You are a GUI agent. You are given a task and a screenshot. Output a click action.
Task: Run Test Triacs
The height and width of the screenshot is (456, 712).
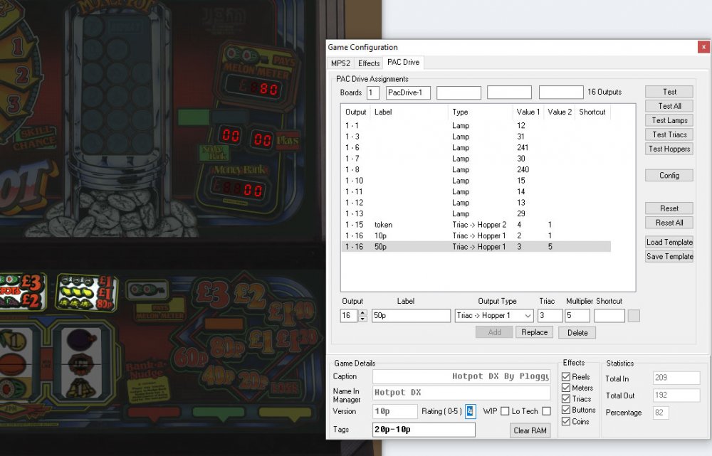(x=669, y=134)
